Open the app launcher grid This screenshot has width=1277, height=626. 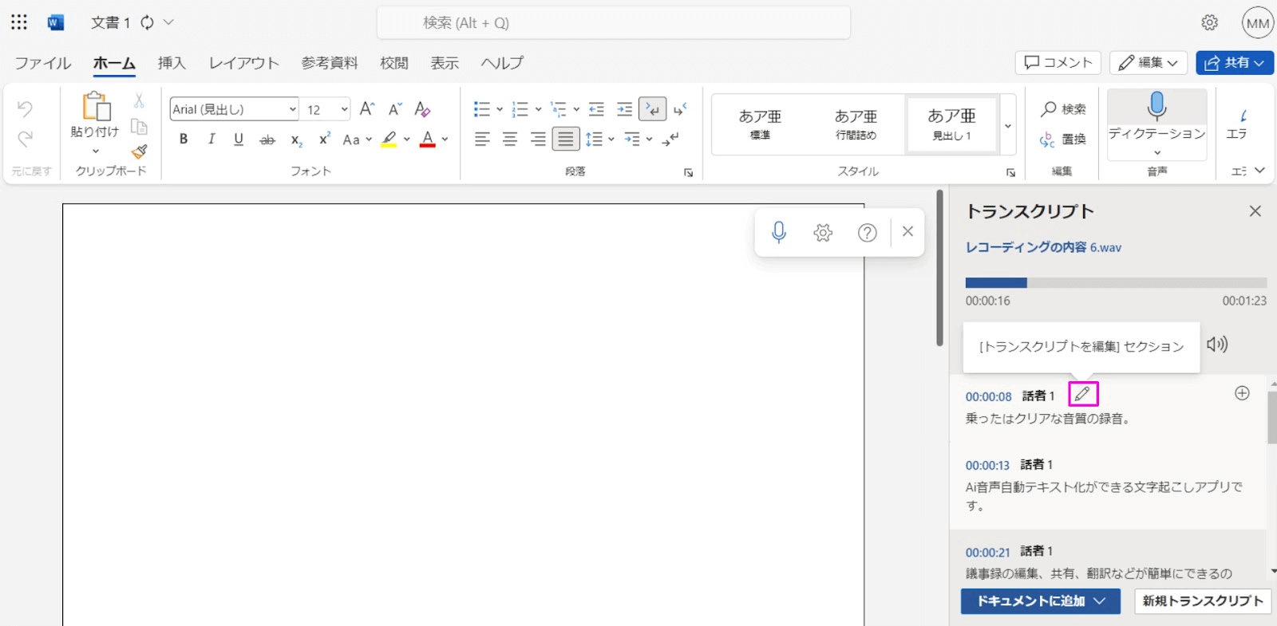click(x=19, y=22)
